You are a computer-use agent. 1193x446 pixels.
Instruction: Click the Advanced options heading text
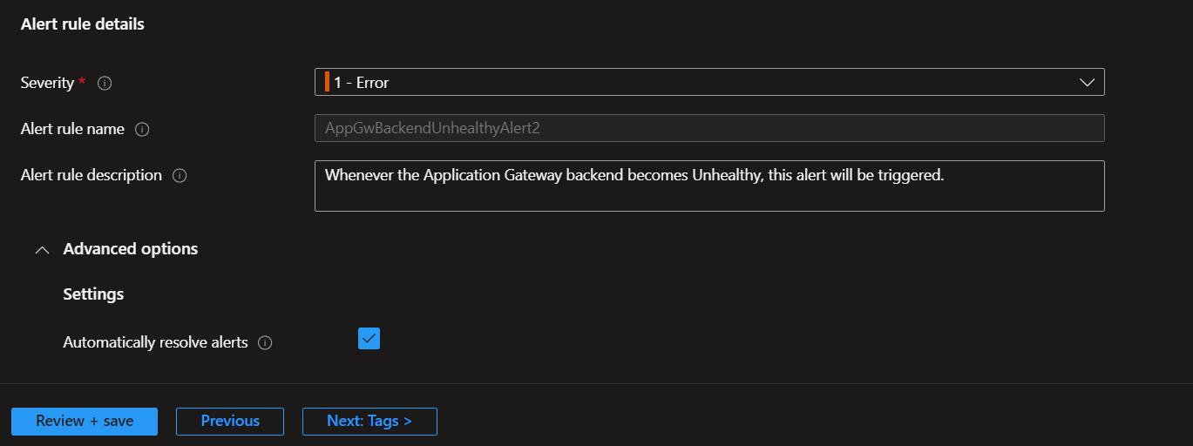tap(131, 249)
